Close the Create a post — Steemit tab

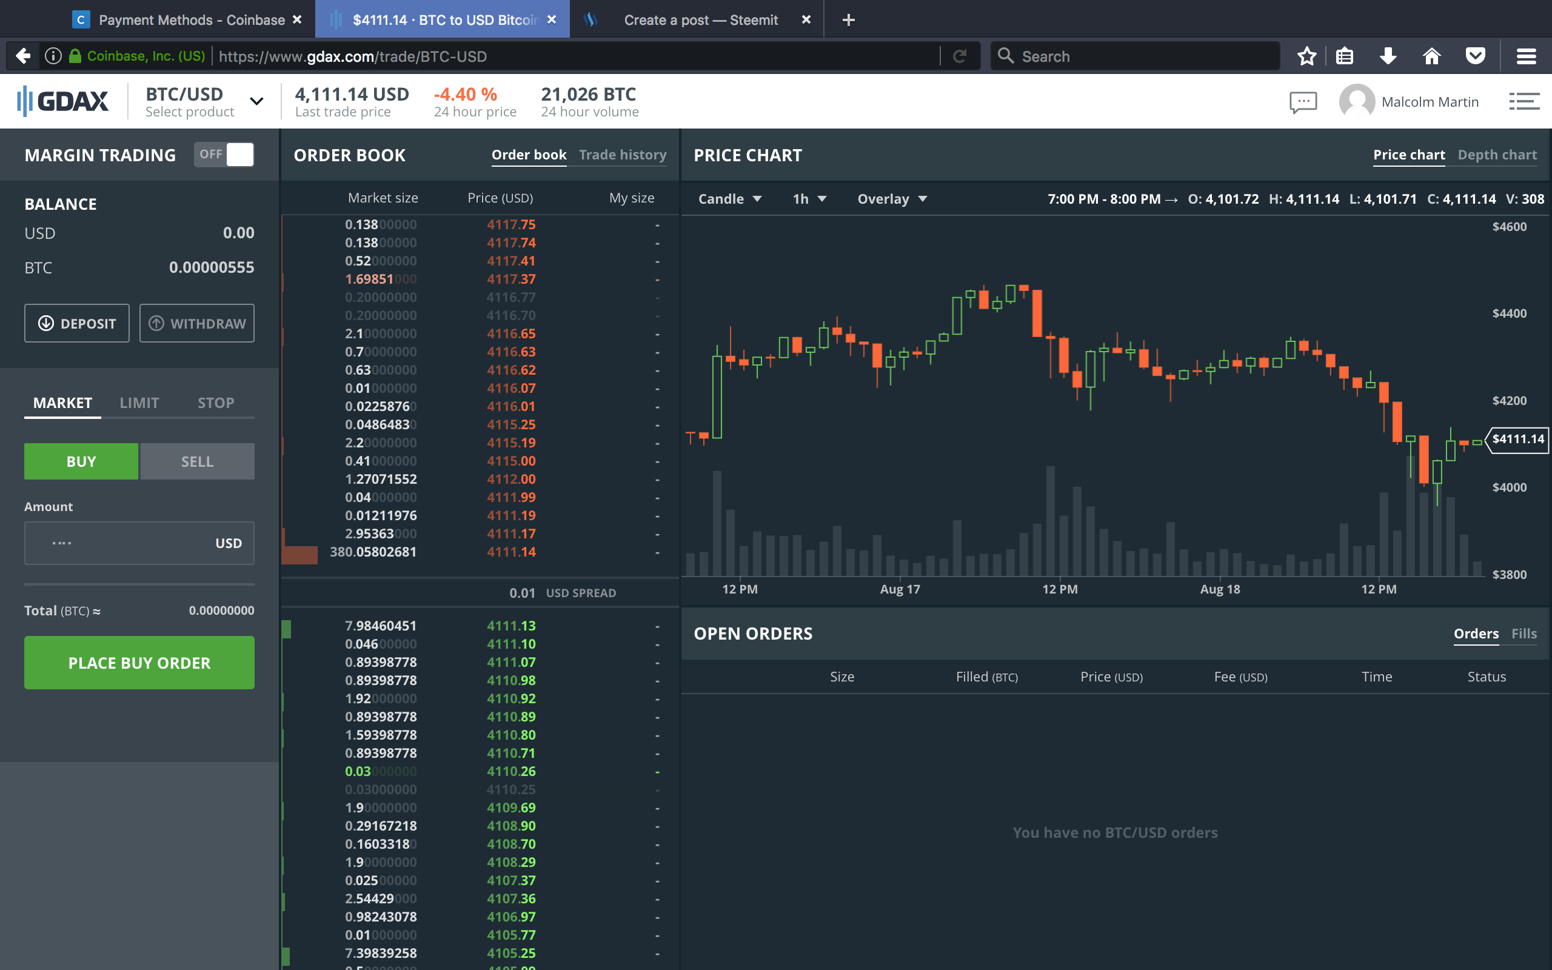806,20
